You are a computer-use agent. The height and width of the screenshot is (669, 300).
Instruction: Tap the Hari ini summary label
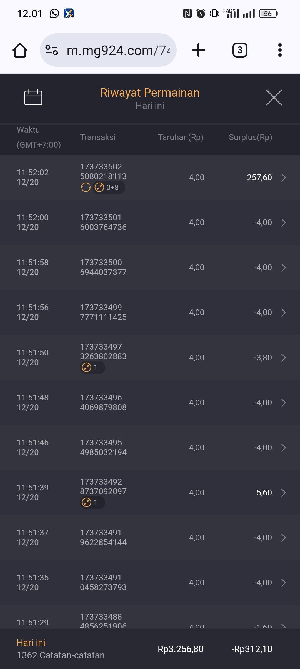[x=31, y=643]
